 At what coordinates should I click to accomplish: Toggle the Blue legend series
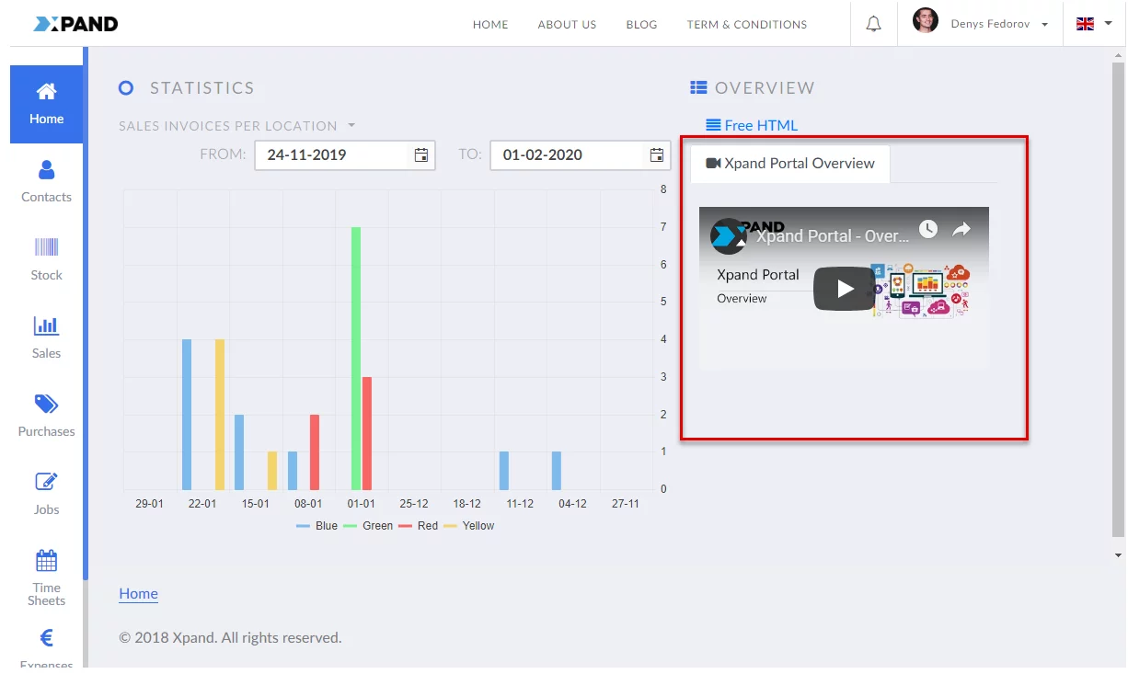[317, 526]
